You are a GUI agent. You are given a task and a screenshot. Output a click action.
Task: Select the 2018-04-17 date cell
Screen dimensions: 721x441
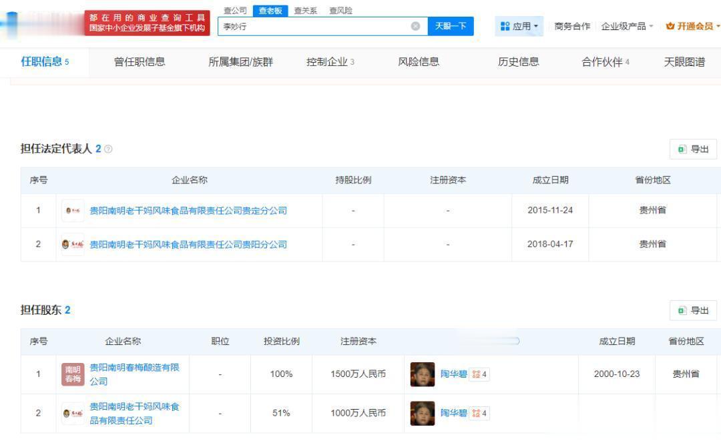(x=550, y=244)
